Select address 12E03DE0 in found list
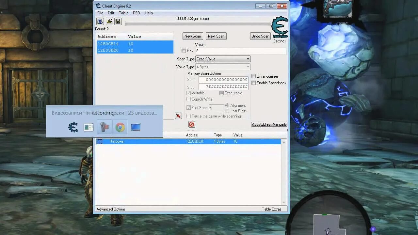Image resolution: width=418 pixels, height=235 pixels. click(135, 50)
